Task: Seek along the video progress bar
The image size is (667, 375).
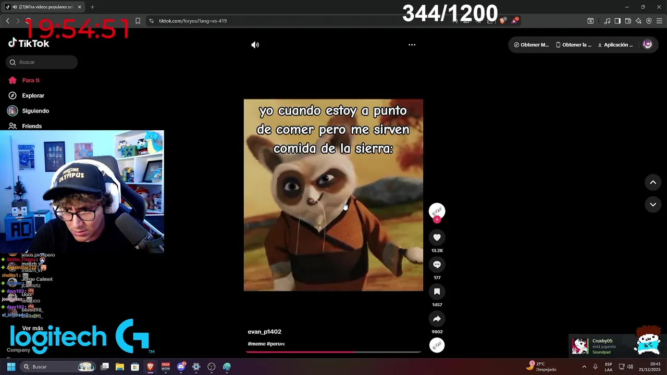Action: coord(333,352)
